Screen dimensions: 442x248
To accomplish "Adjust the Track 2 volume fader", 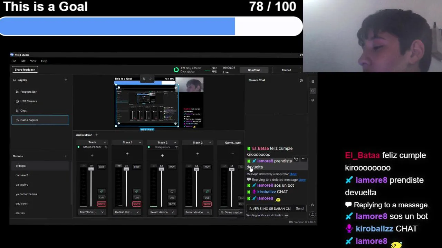I will point(161,169).
